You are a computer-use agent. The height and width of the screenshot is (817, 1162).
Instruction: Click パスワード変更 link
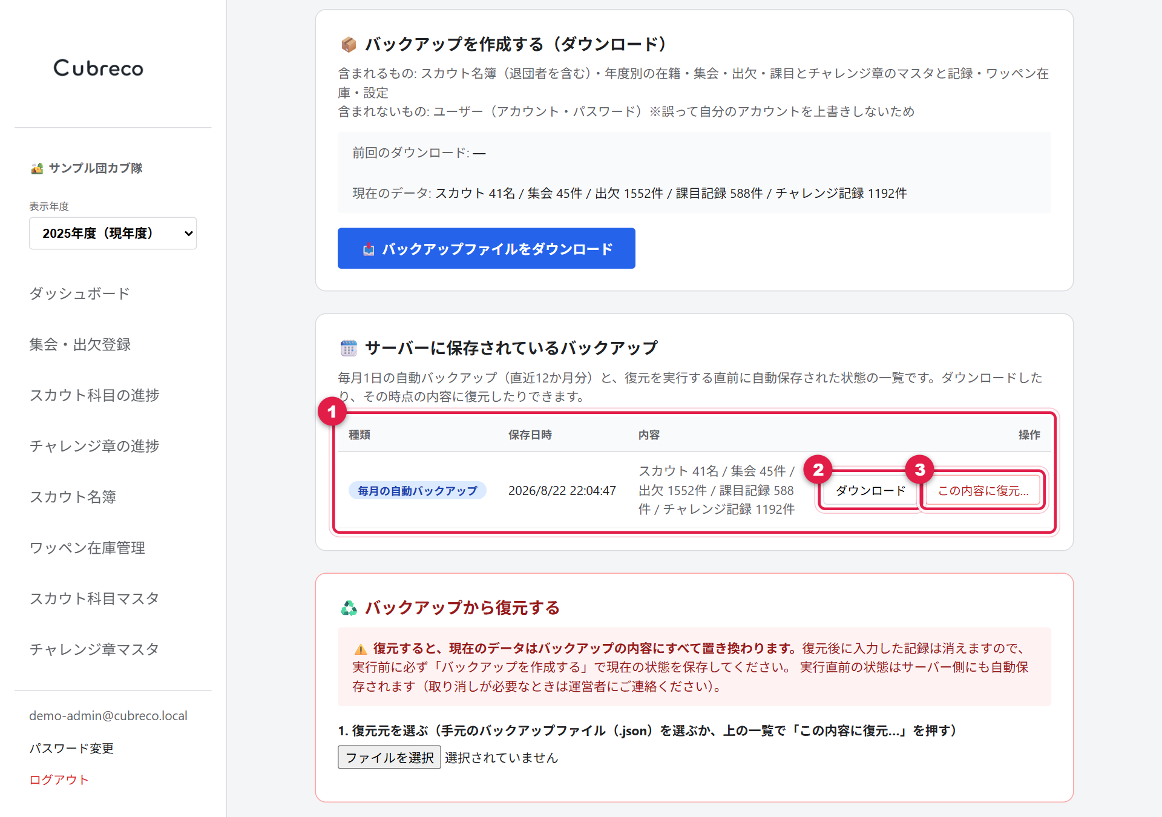[x=71, y=748]
